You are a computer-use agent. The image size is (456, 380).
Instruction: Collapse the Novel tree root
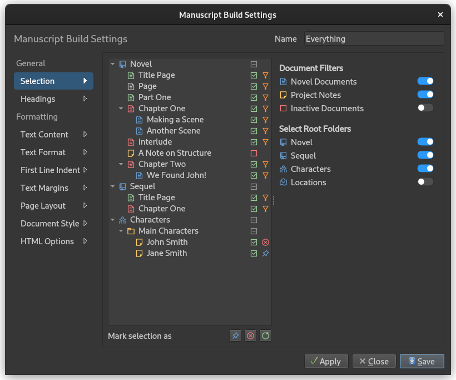(112, 64)
